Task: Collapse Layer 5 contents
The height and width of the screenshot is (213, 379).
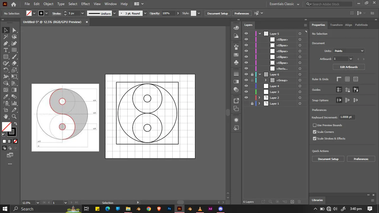Action: (x=260, y=34)
